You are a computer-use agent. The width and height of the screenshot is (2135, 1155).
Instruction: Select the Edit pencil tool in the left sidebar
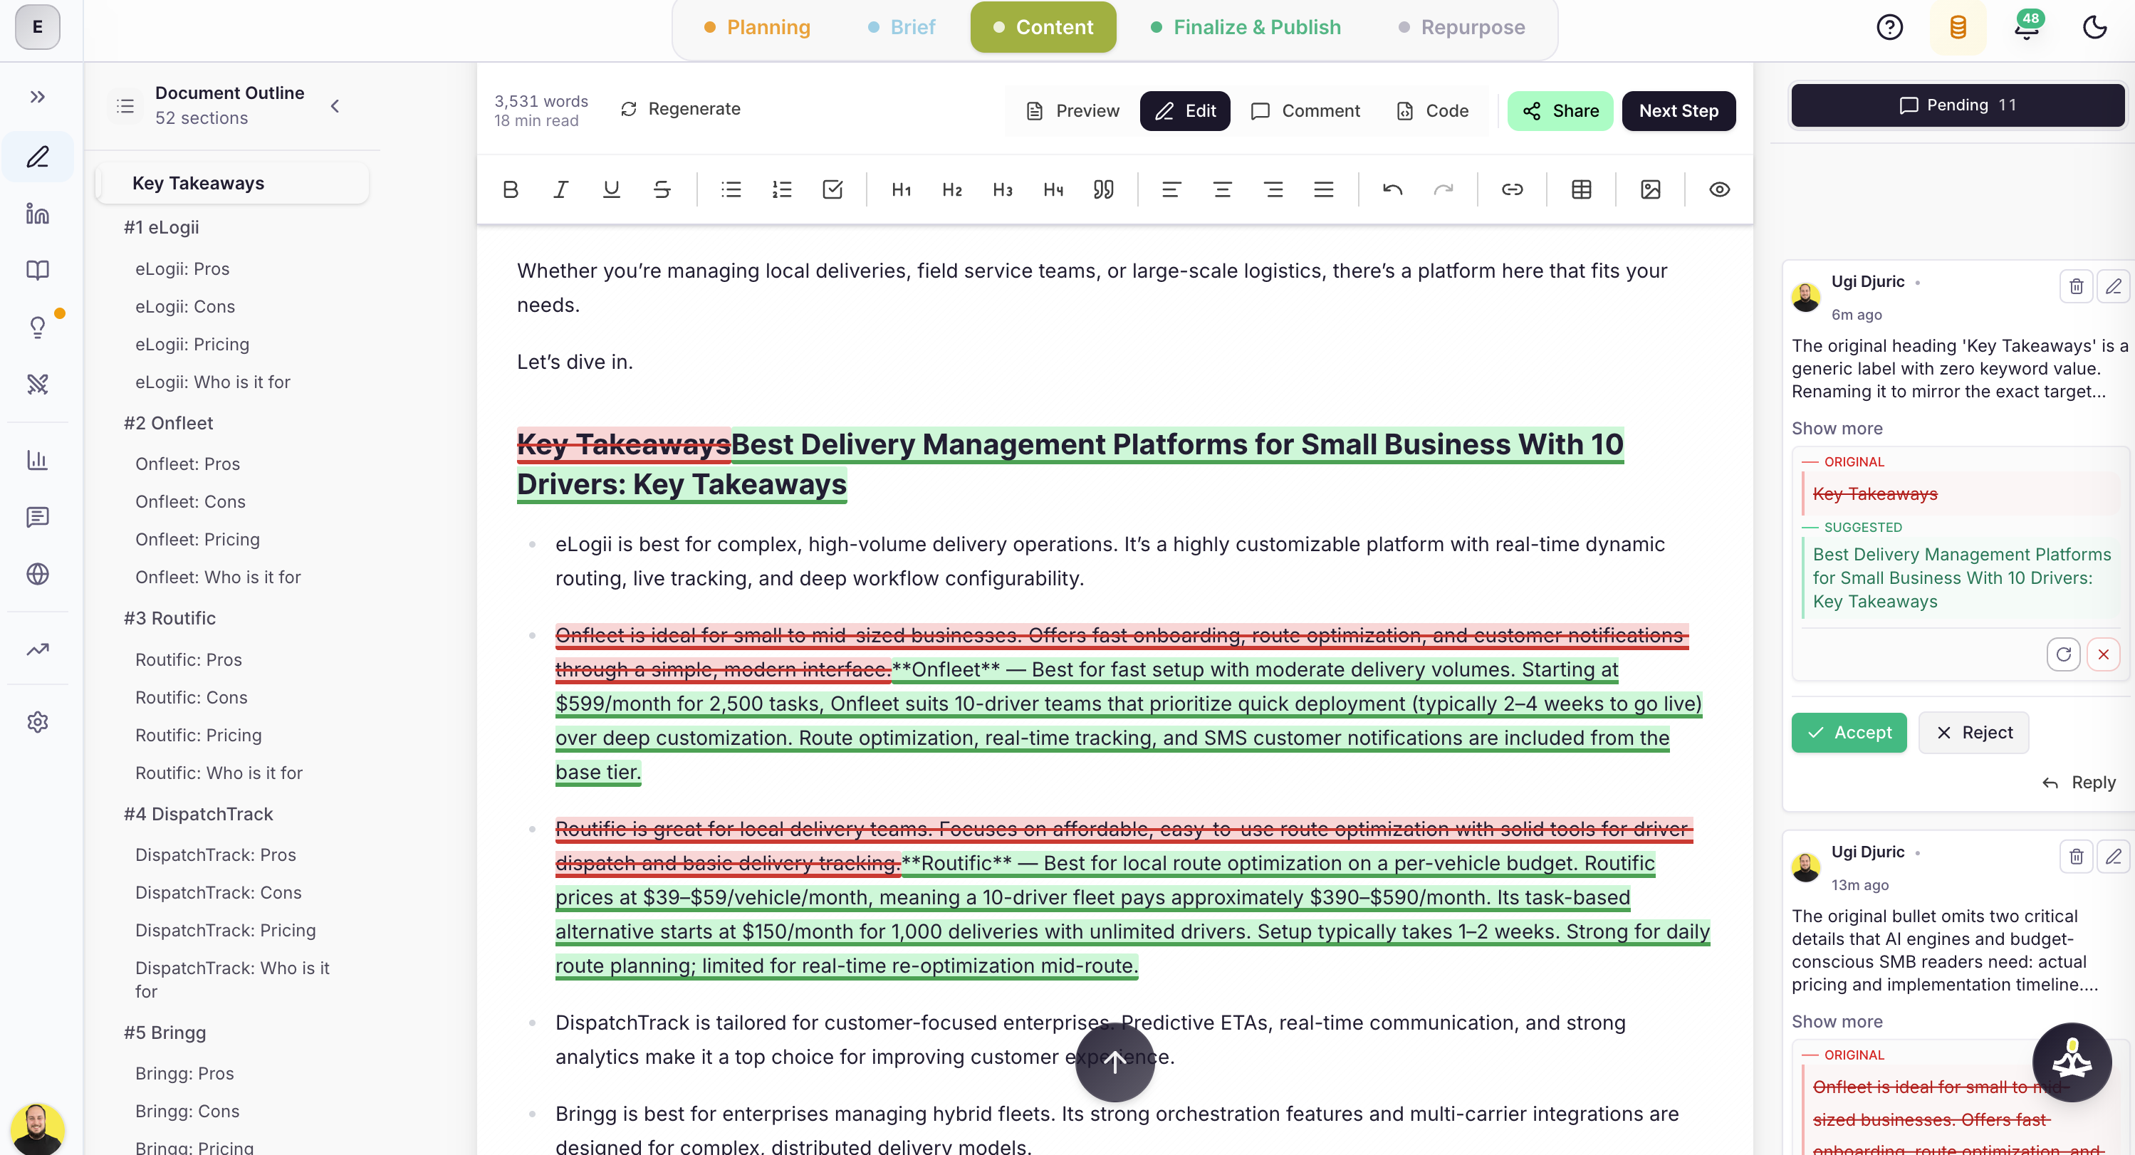(37, 157)
